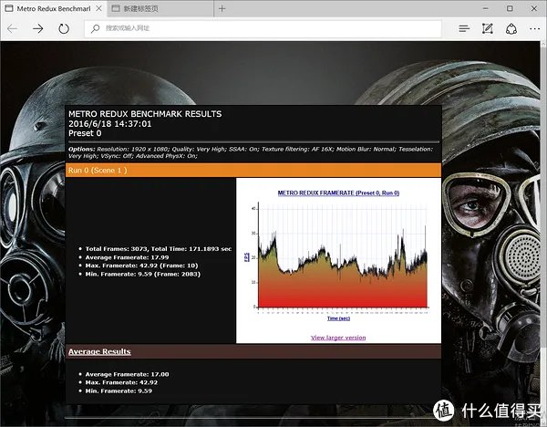The image size is (547, 427).
Task: Add a new tab with the plus icon
Action: tap(222, 8)
